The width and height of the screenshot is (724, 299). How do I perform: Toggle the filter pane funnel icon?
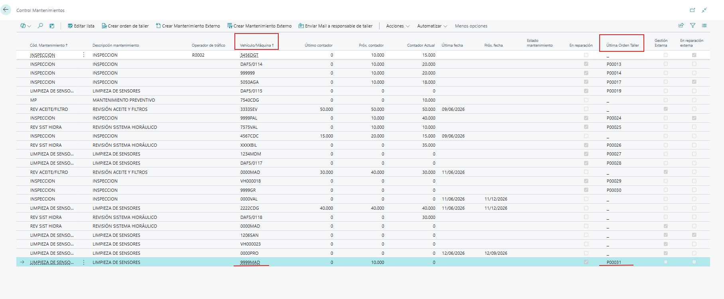(x=693, y=26)
